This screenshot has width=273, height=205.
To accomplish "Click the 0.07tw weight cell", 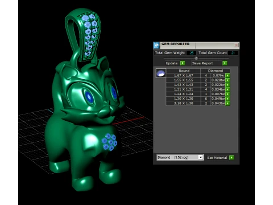I will pos(218,75).
